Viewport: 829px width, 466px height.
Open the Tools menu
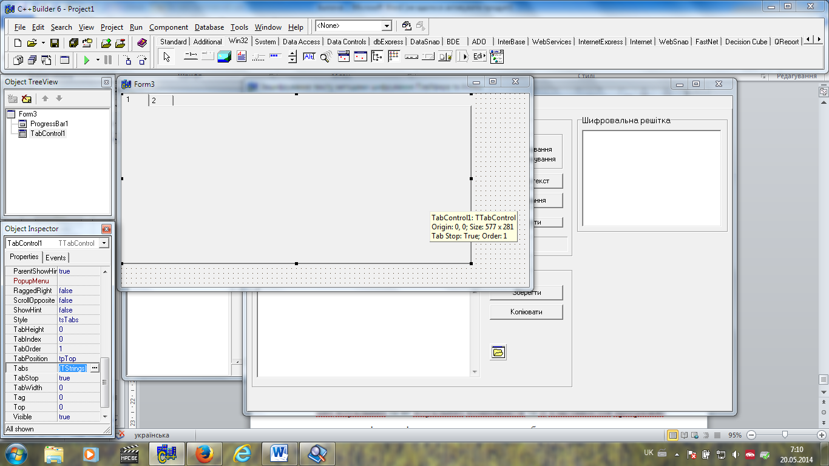click(x=239, y=27)
